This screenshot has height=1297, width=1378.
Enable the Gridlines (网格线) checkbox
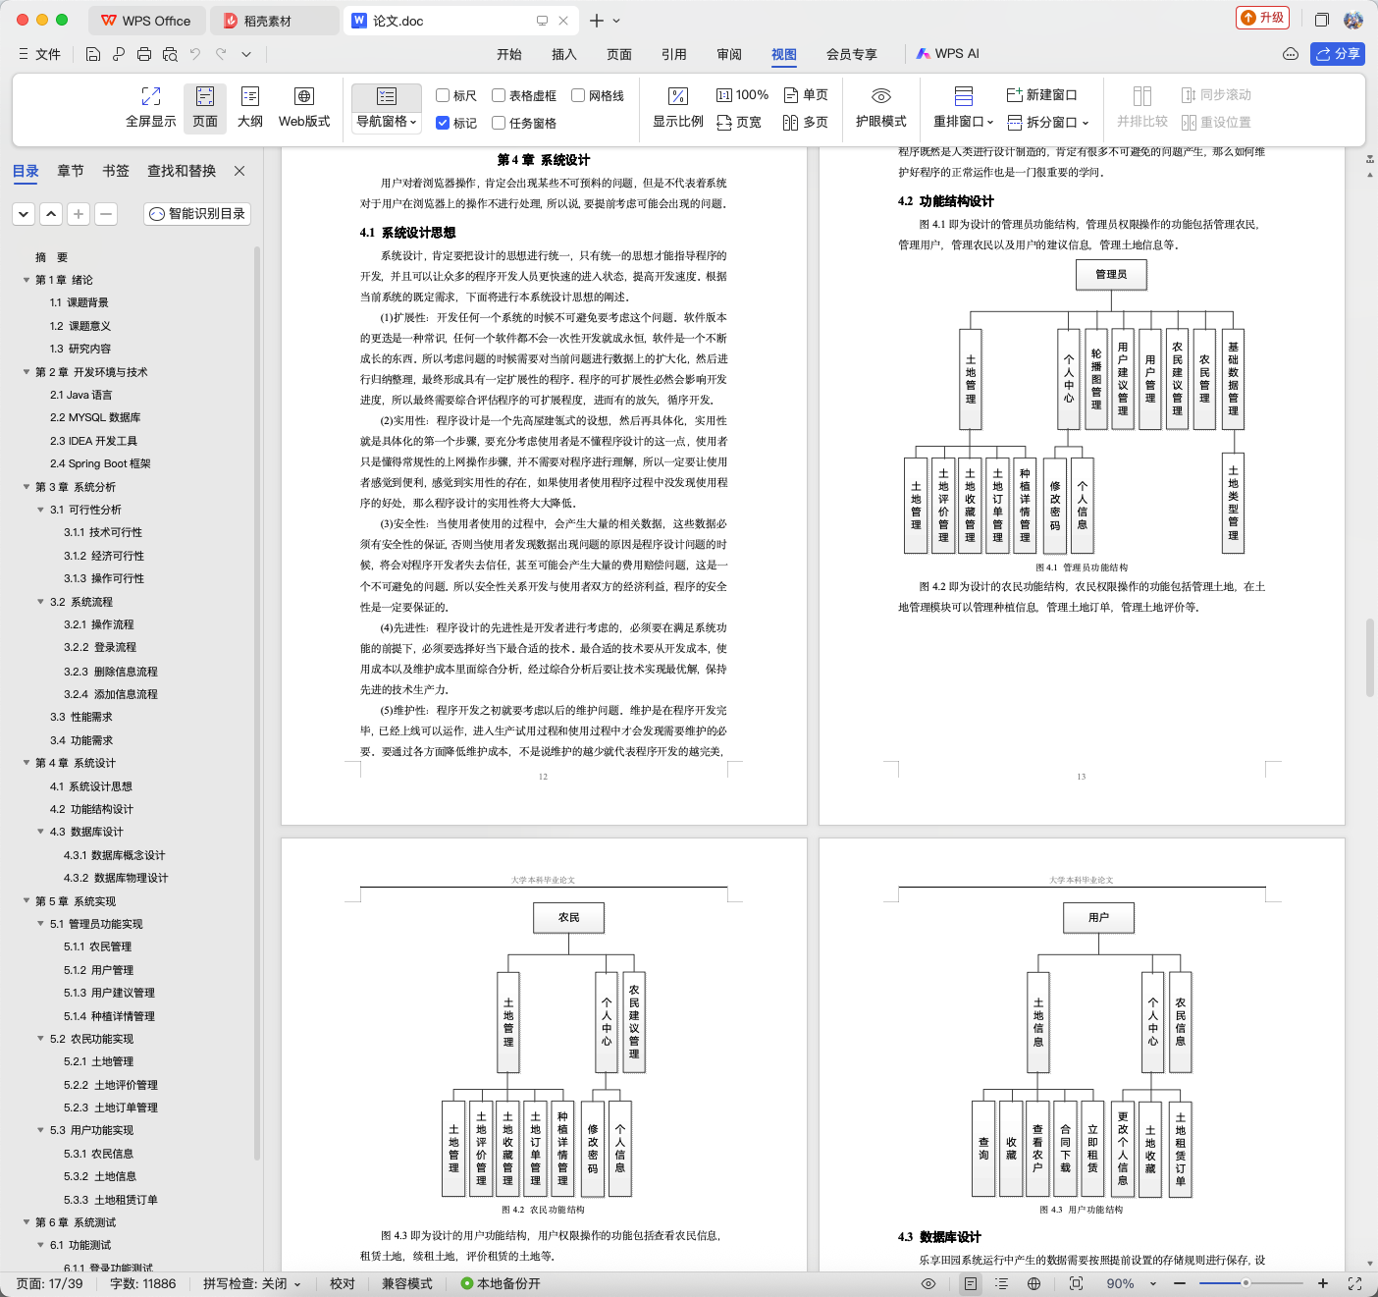point(578,95)
